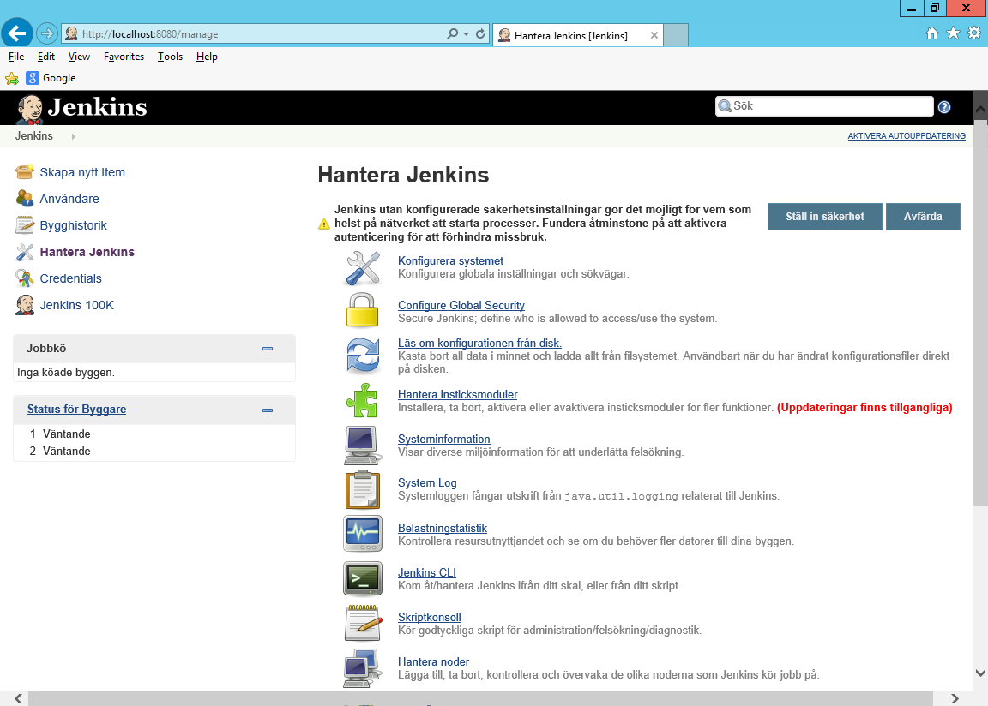Click the AKTIVERA AUTOUPPDATERING link
Screen dimensions: 988x706
906,136
